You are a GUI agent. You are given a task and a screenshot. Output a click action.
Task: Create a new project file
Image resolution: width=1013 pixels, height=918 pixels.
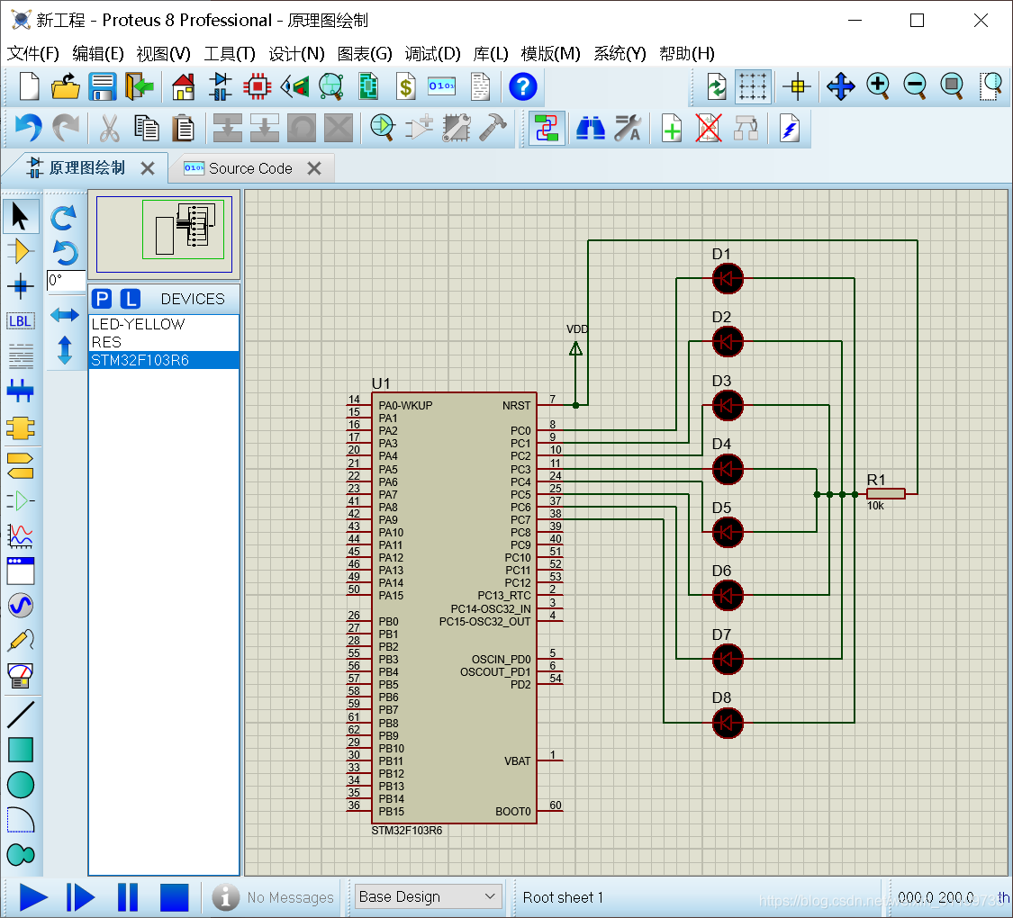(x=29, y=86)
